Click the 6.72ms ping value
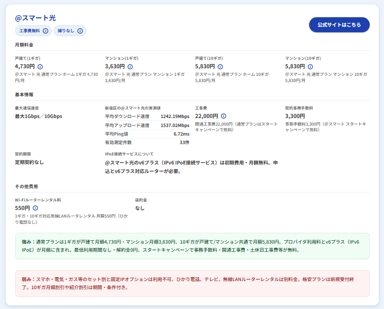The width and height of the screenshot is (384, 309). pyautogui.click(x=182, y=134)
